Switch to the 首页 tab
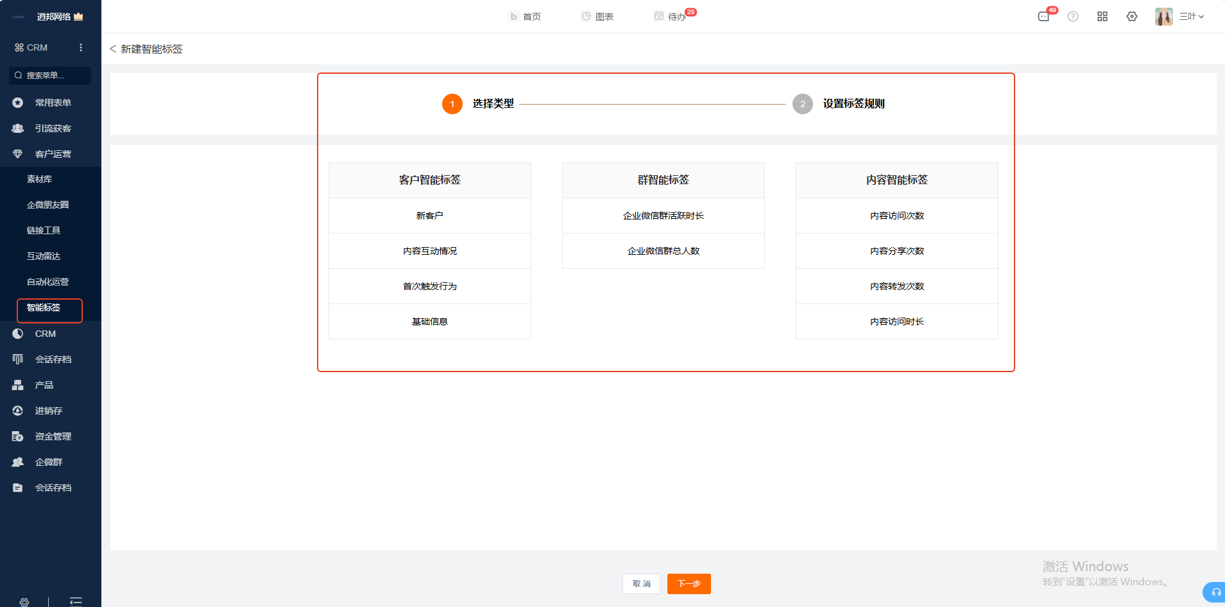Image resolution: width=1225 pixels, height=607 pixels. tap(526, 17)
